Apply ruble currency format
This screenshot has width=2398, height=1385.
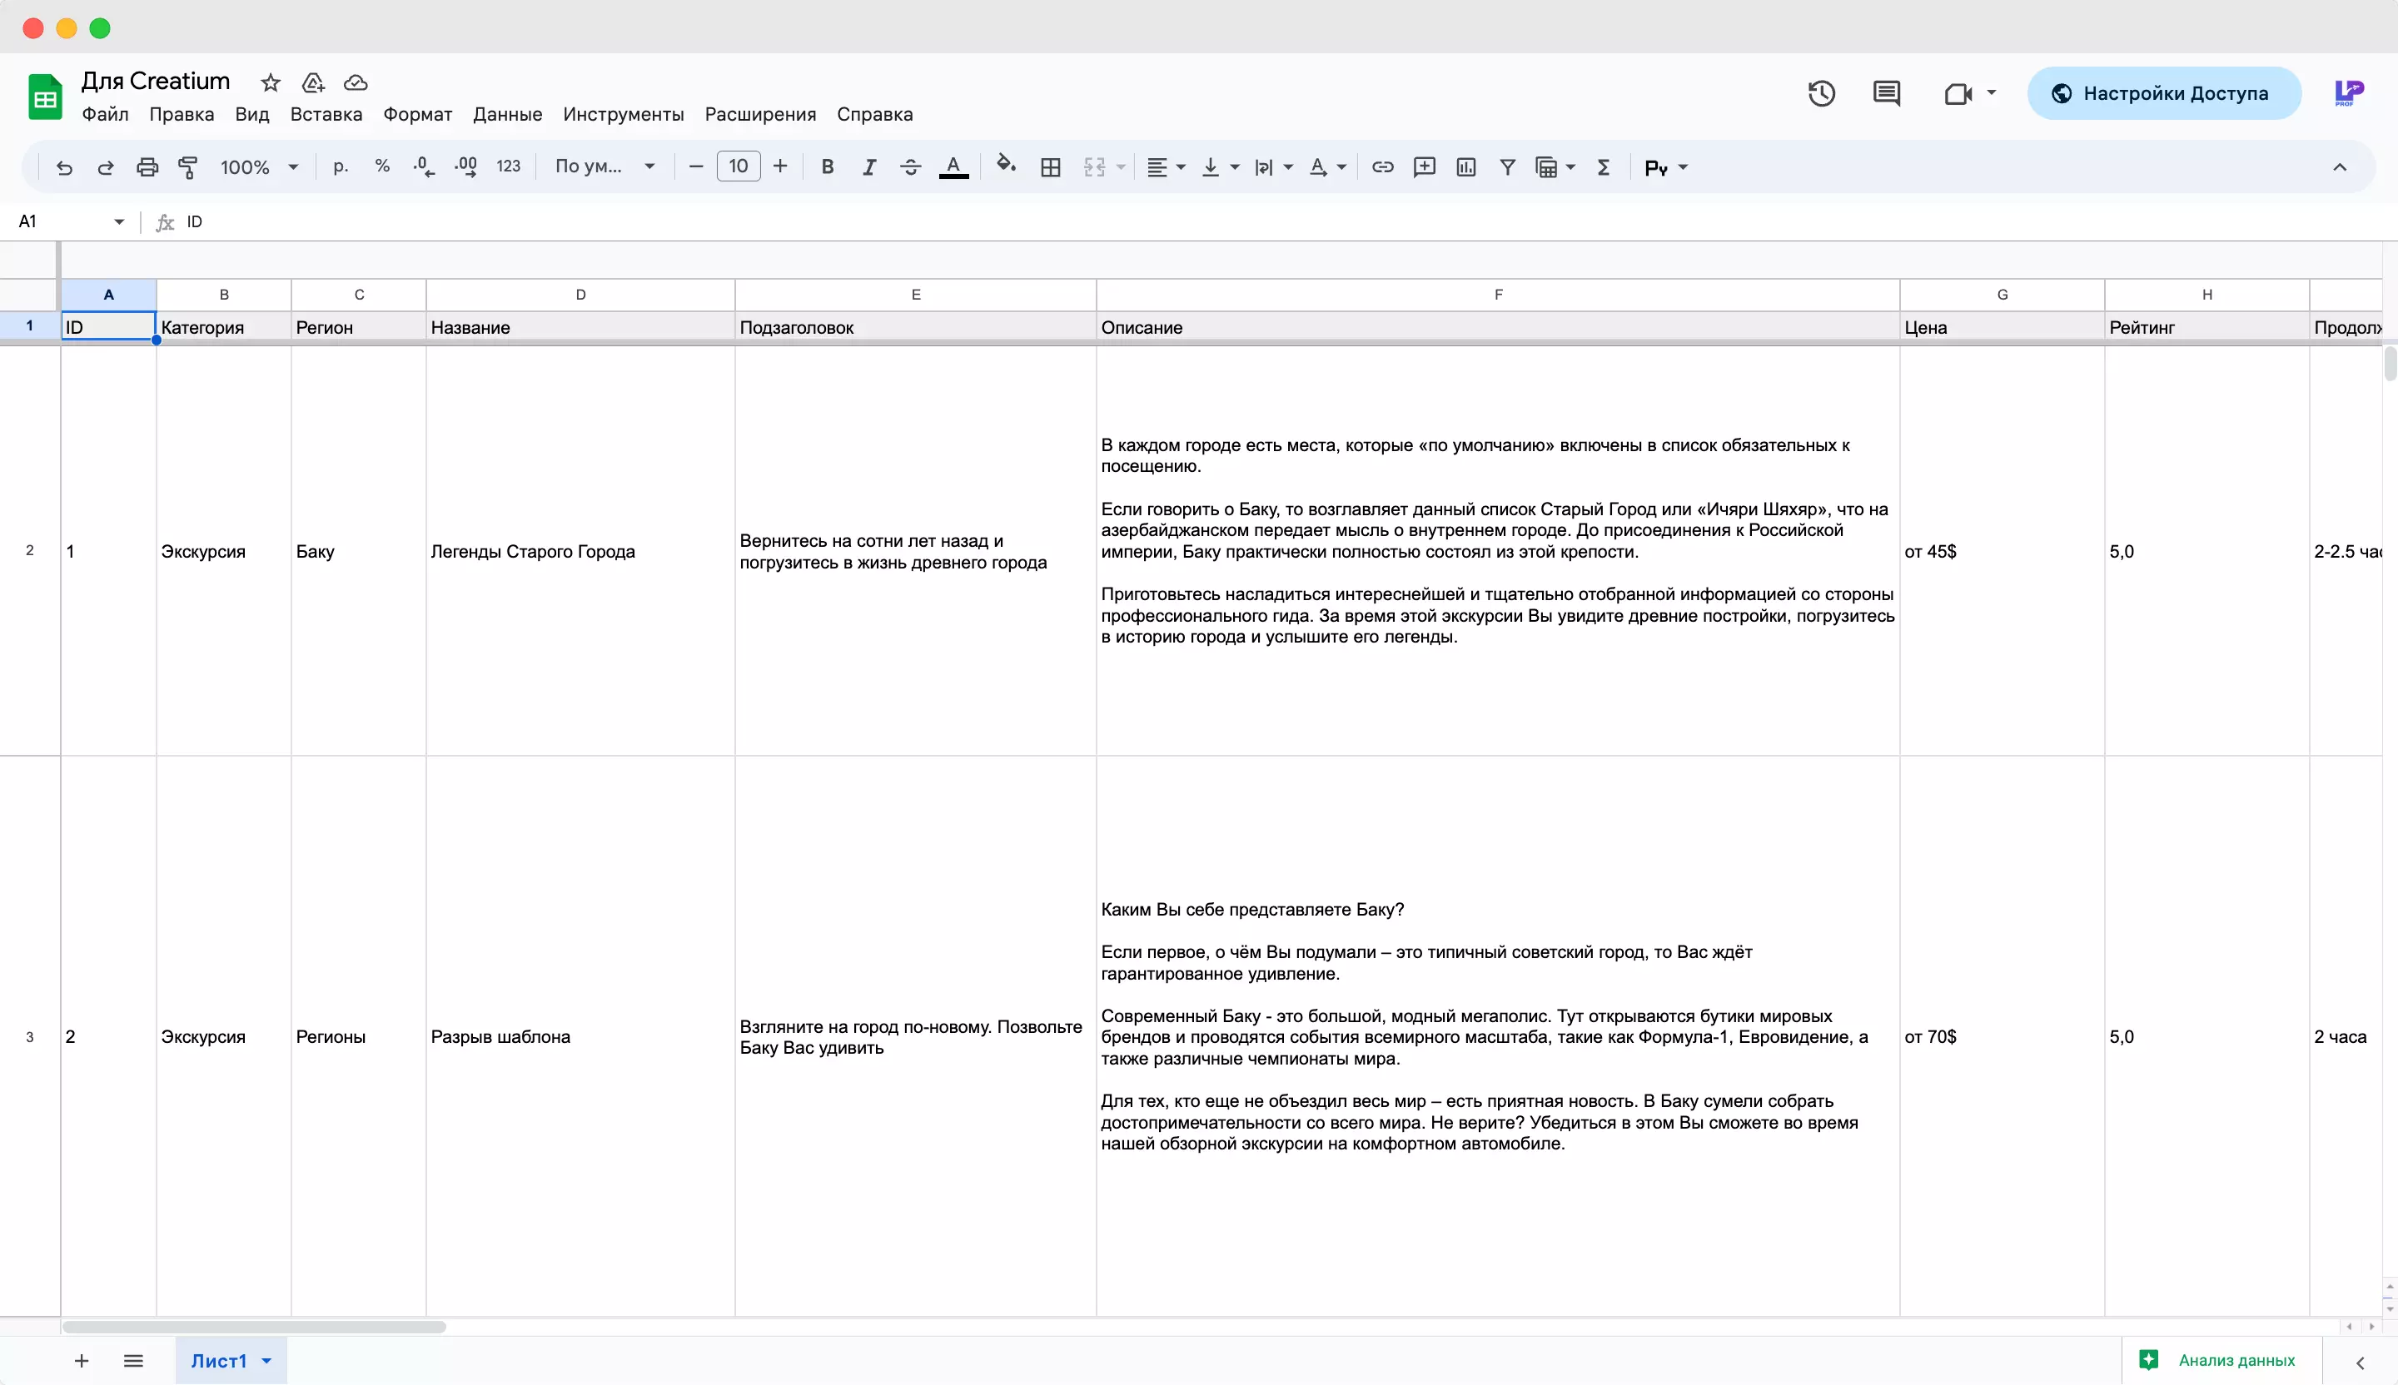tap(341, 166)
